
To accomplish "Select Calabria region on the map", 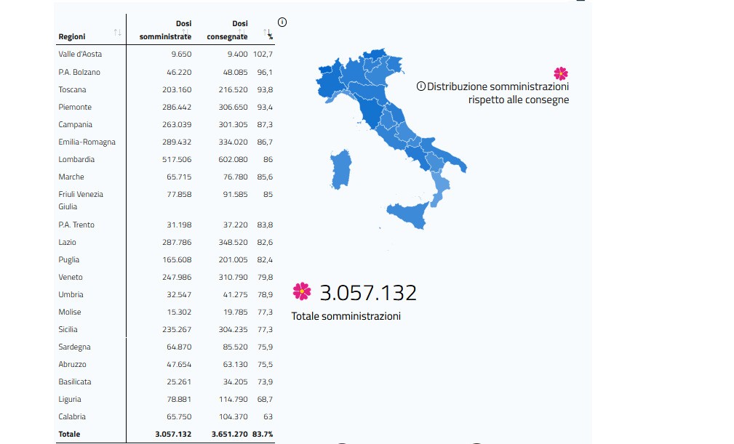I will click(x=439, y=188).
